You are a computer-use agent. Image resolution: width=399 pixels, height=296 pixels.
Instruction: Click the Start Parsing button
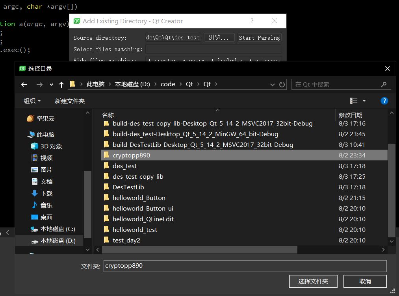click(259, 38)
